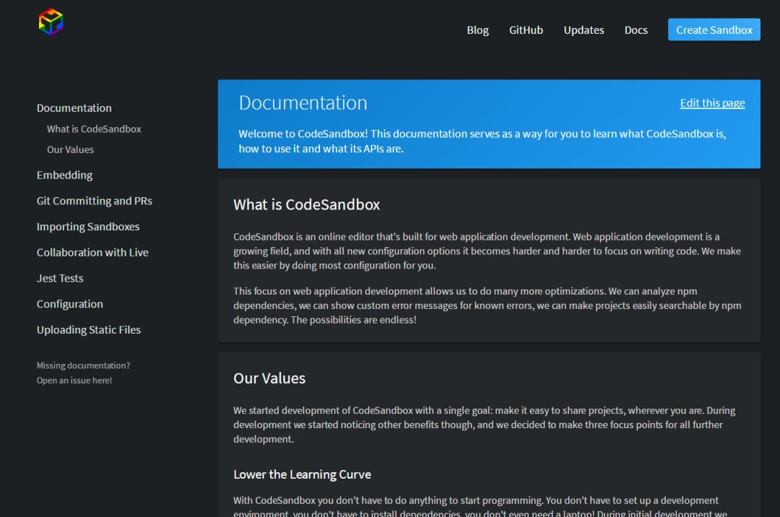
Task: Open the Importing Sandboxes section
Action: 88,227
